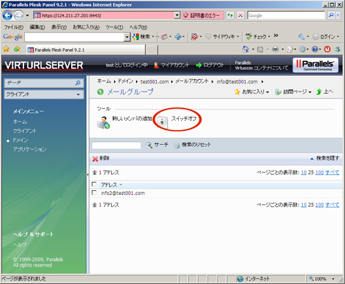This screenshot has height=284, width=345.
Task: Click the Parallels logo
Action: pos(315,65)
